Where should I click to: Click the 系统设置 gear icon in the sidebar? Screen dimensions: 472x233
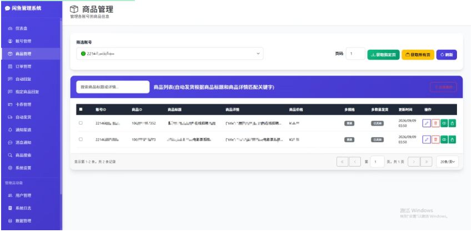(10, 168)
